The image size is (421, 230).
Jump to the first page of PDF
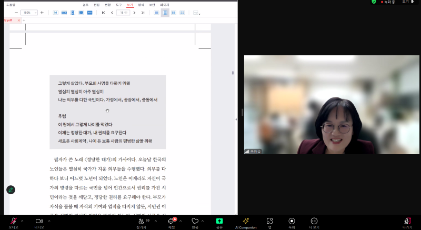point(103,13)
